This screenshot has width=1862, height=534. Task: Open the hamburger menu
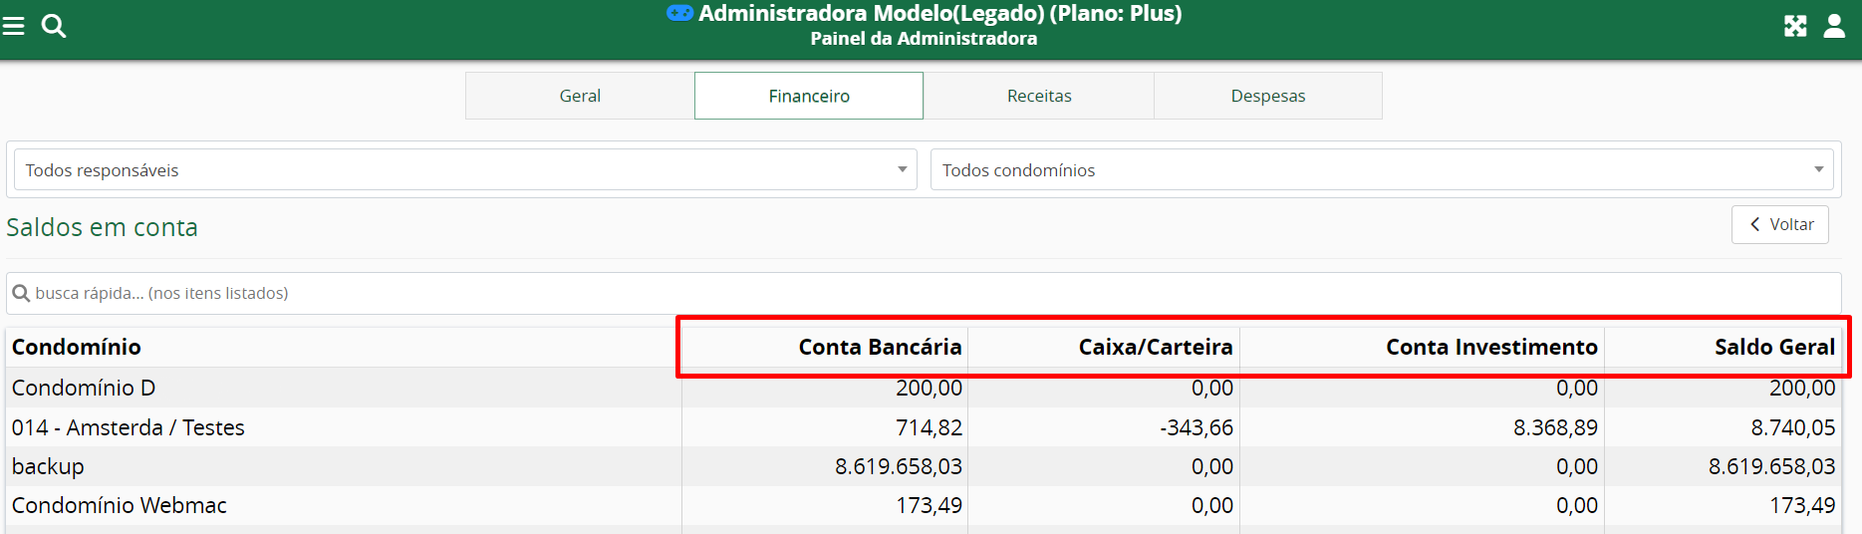pos(14,25)
